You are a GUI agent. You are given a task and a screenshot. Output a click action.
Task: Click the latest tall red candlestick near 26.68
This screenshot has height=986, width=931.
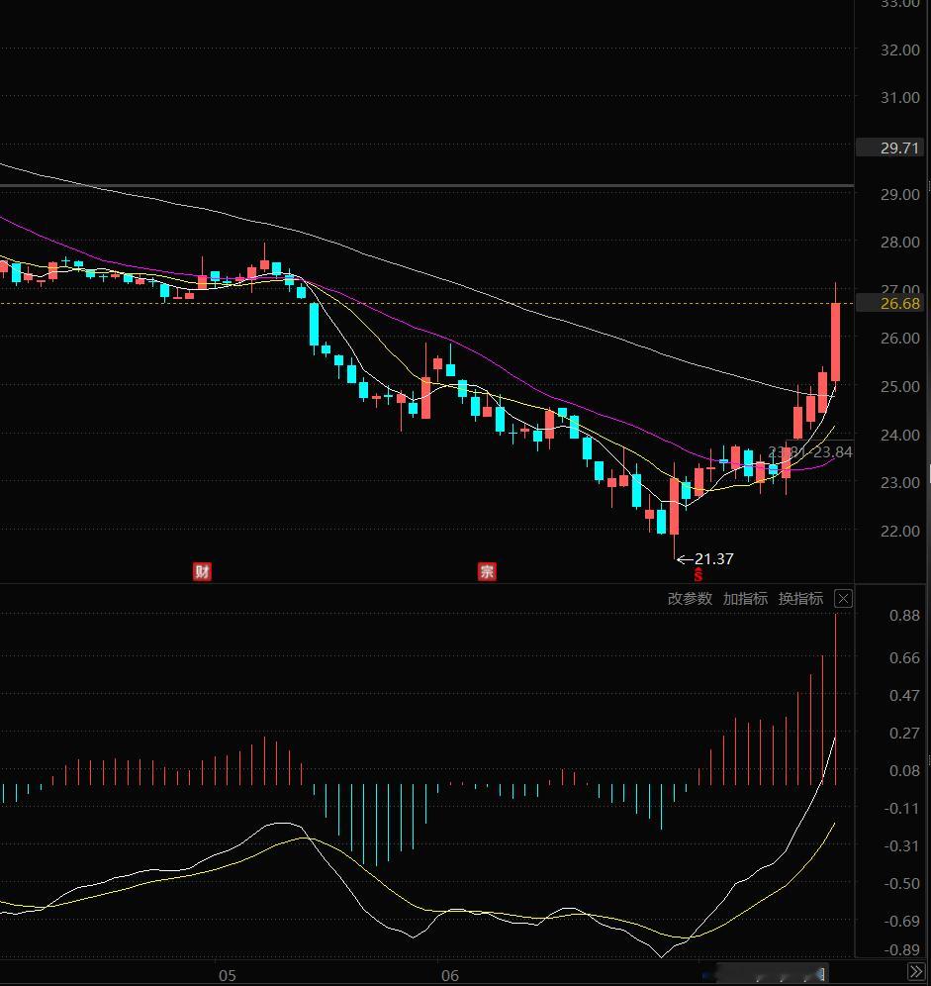835,342
